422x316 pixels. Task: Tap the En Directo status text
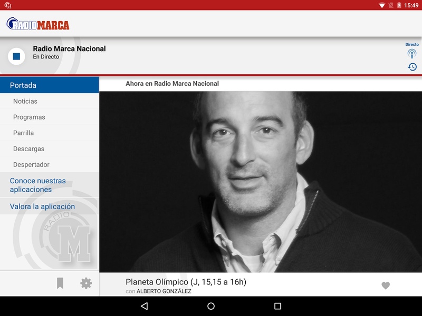46,57
